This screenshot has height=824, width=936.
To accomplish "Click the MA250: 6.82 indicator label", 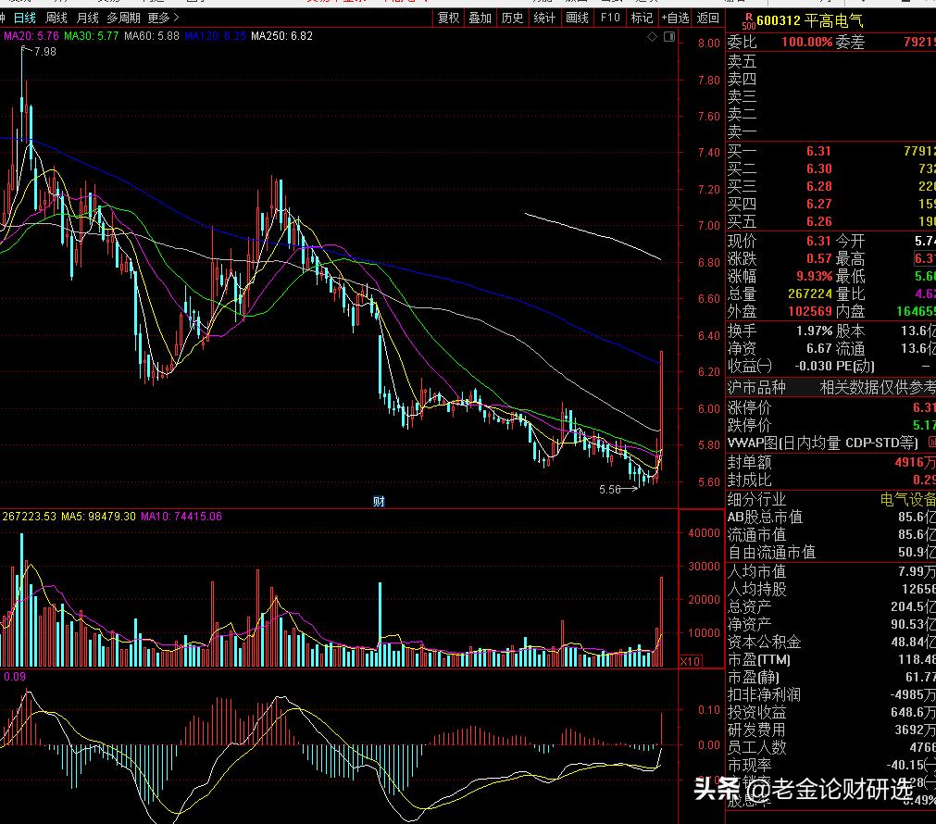I will 281,36.
